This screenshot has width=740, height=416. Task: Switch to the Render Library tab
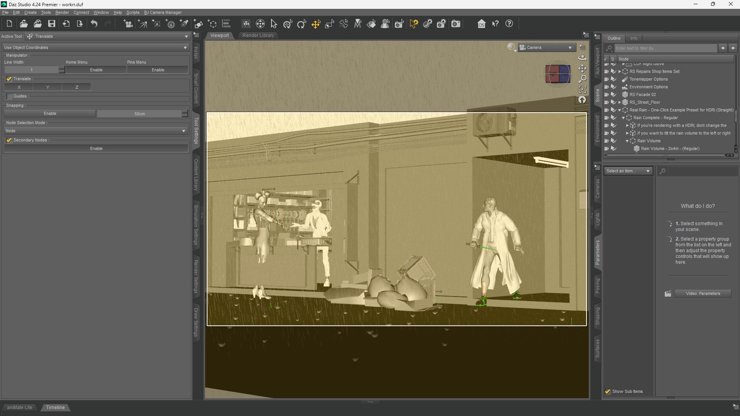point(258,35)
